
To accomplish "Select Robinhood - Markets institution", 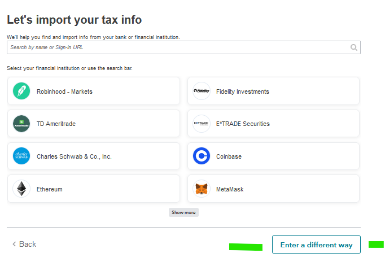I will tap(94, 91).
